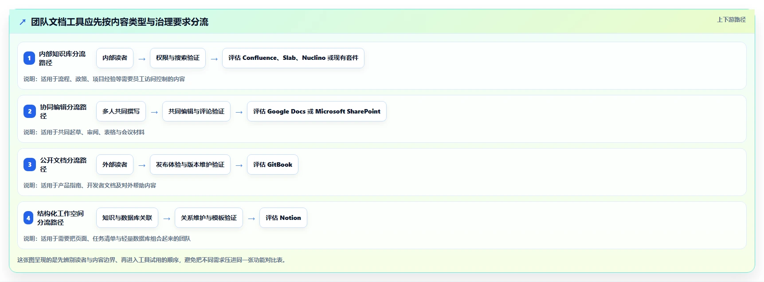The image size is (764, 282).
Task: Click the number 1 badge
Action: tap(29, 58)
